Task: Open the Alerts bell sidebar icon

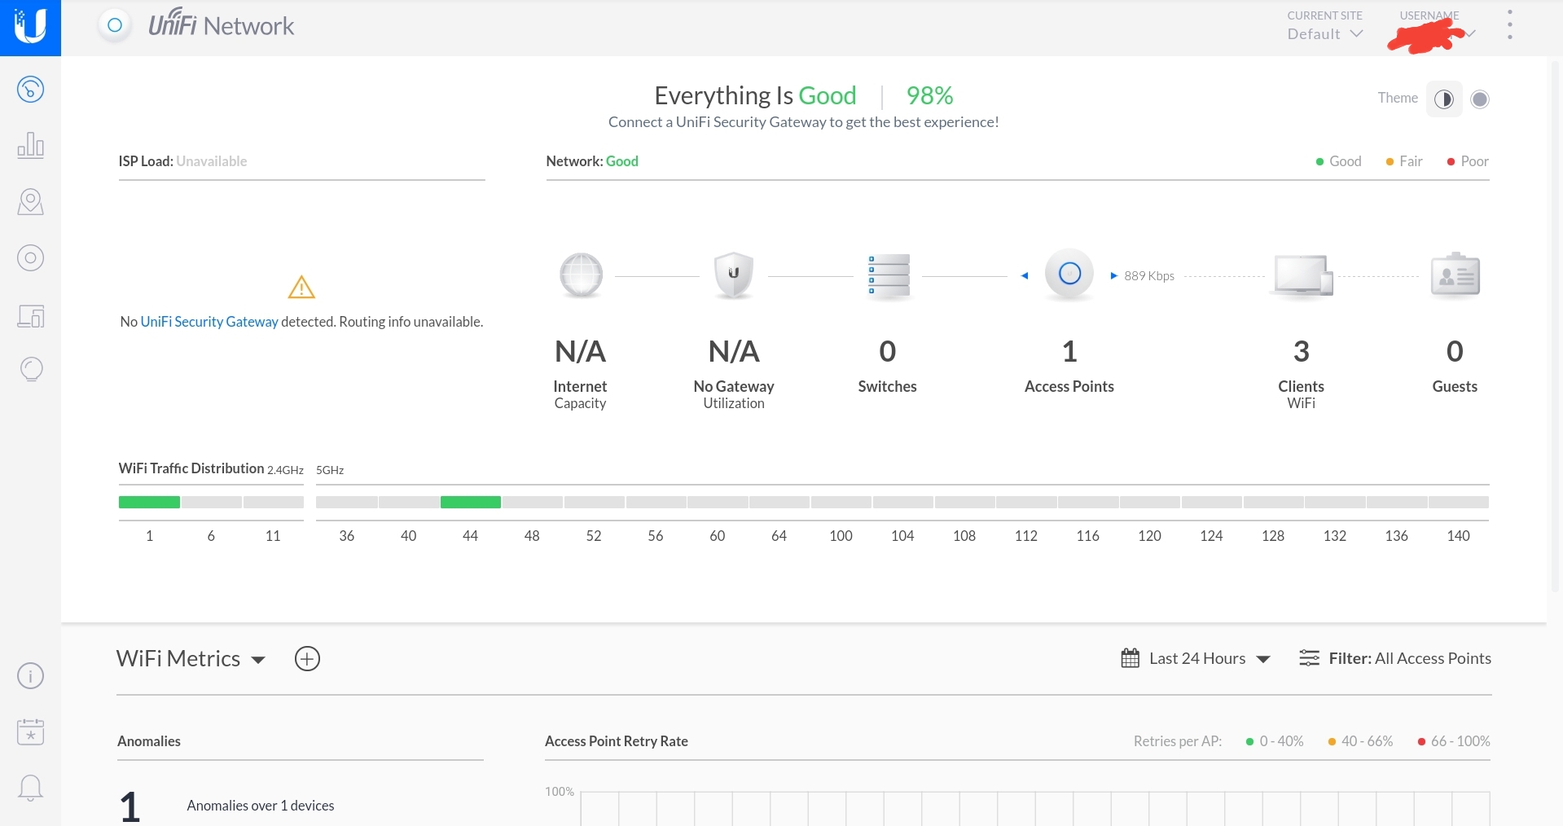Action: [x=30, y=788]
